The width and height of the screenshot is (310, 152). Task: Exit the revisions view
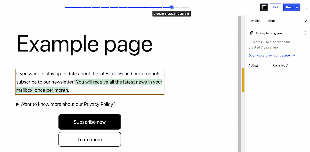click(276, 7)
